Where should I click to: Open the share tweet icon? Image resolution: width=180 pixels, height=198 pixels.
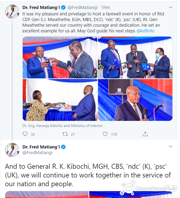click(145, 134)
